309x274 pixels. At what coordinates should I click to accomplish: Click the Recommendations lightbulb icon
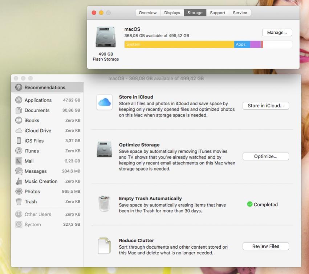click(19, 87)
